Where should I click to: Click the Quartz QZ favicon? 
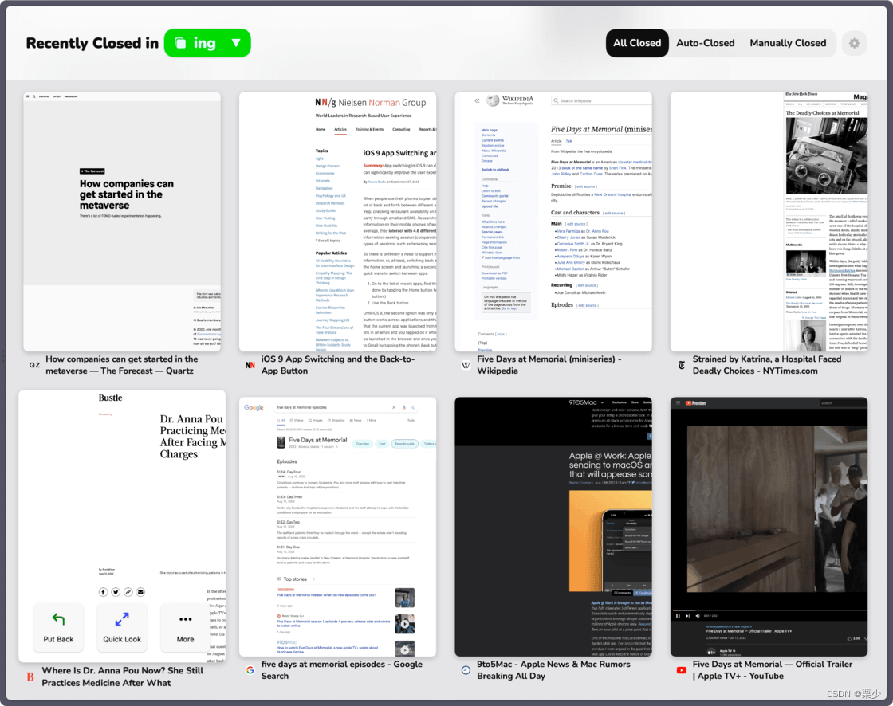pos(35,365)
